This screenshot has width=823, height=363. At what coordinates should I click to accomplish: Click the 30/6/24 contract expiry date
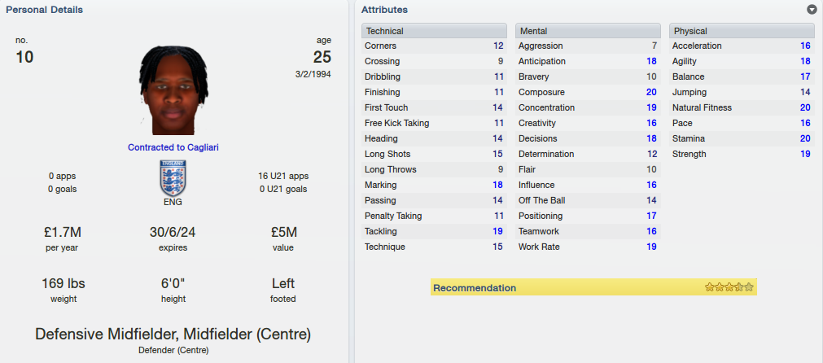[x=173, y=232]
